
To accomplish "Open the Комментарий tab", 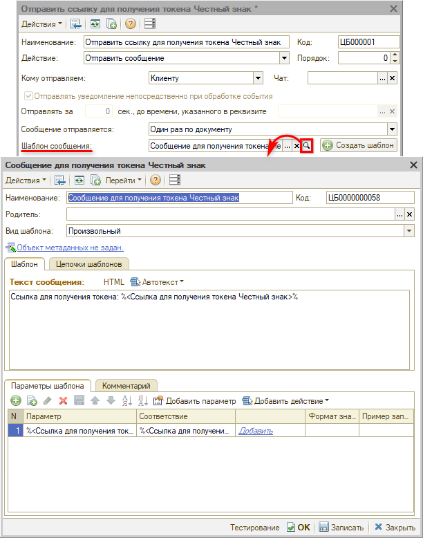I will click(x=126, y=386).
